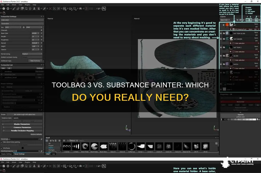
Task: Expand the Parallax Occlusion Mapping section
Action: pos(22,131)
